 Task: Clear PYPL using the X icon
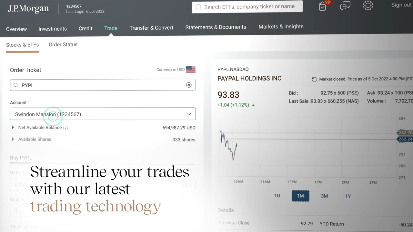click(189, 85)
